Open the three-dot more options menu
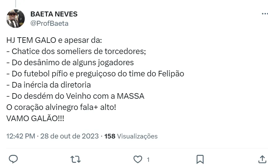 point(264,14)
